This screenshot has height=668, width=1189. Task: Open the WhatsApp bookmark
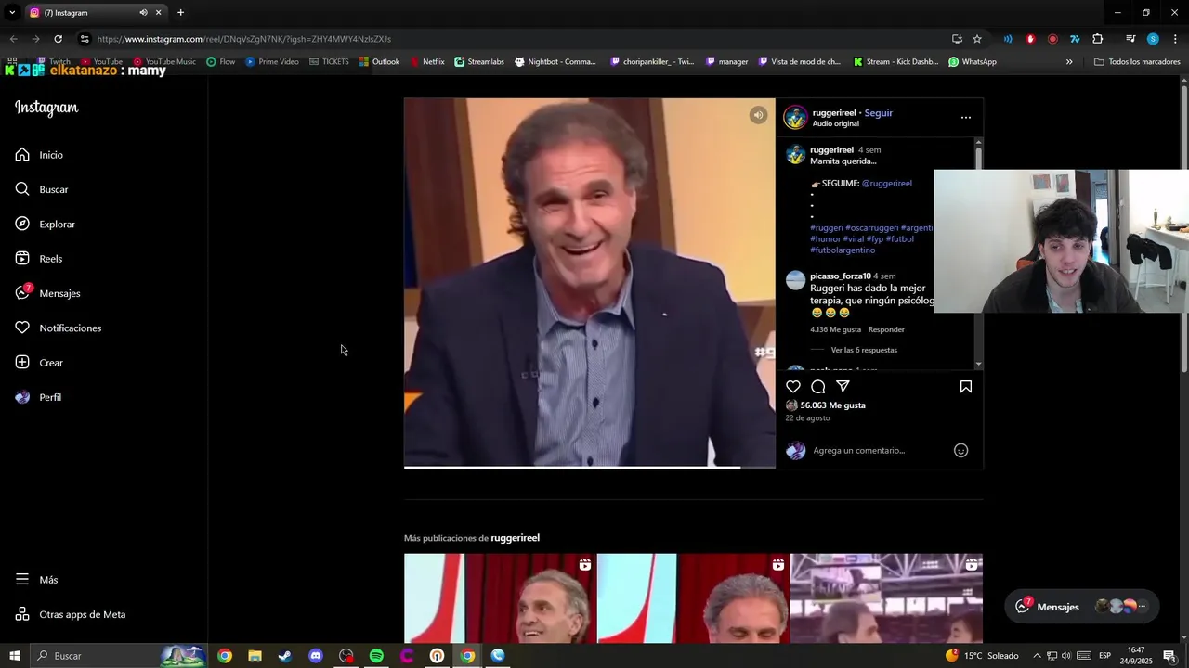973,62
